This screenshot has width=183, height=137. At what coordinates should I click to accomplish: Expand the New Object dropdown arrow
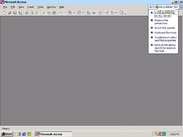(116, 13)
